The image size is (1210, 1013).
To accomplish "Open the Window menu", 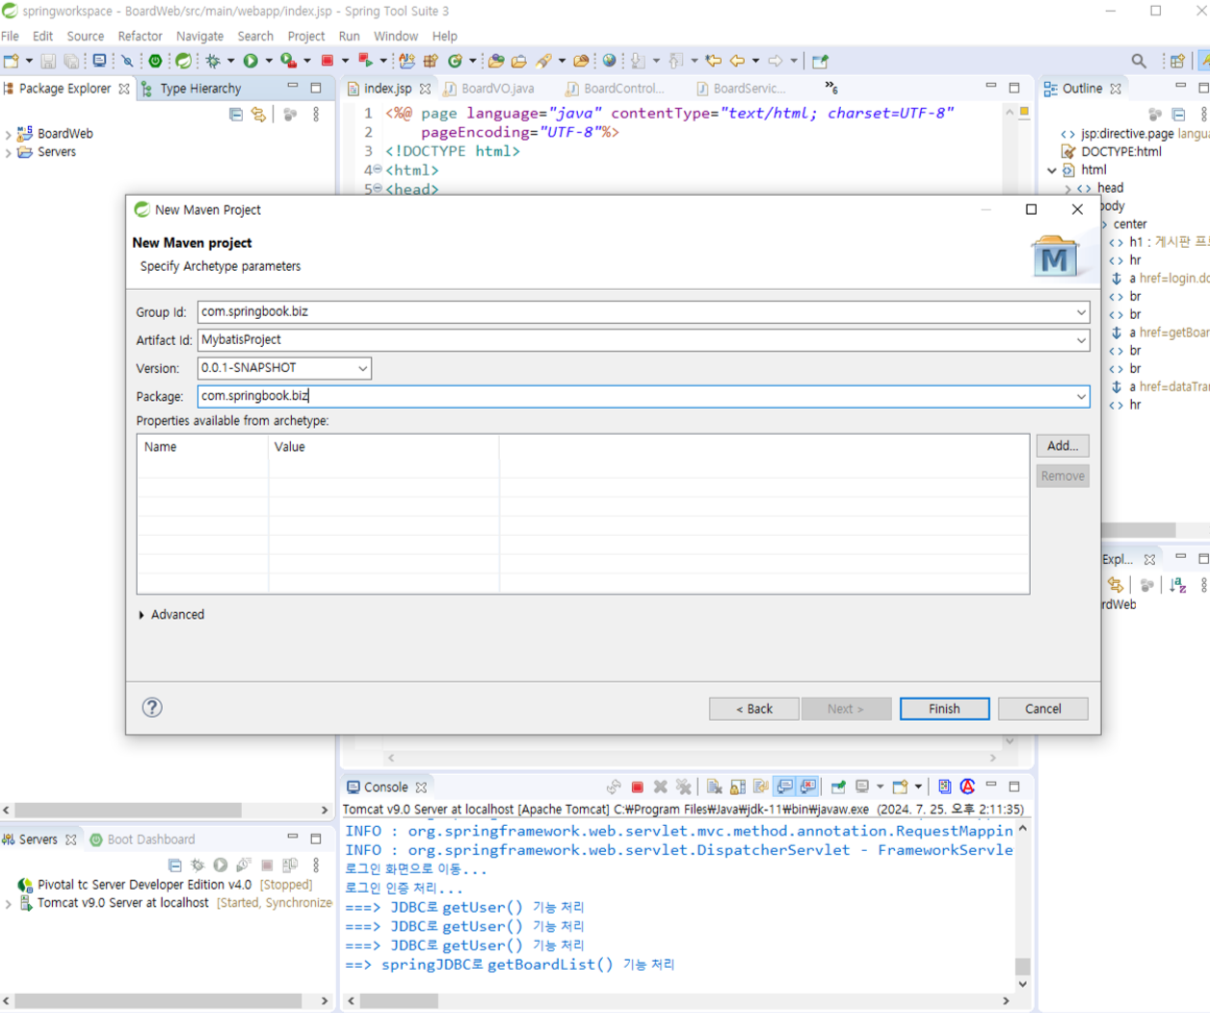I will [396, 36].
